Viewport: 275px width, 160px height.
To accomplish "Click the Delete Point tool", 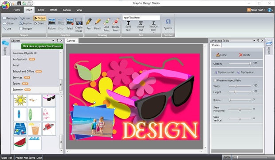I will 116,25.
